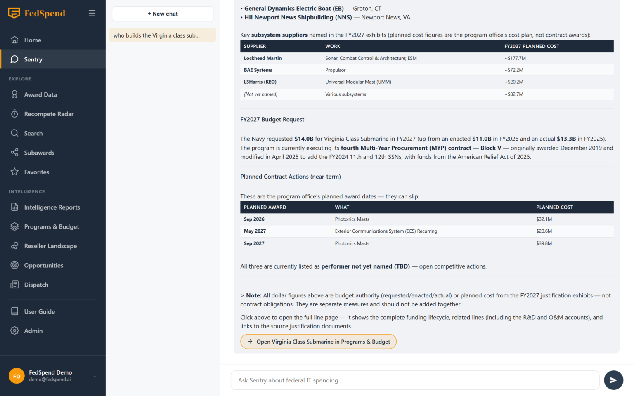The image size is (634, 396).
Task: Click the Programs & Budget layers icon
Action: [14, 226]
